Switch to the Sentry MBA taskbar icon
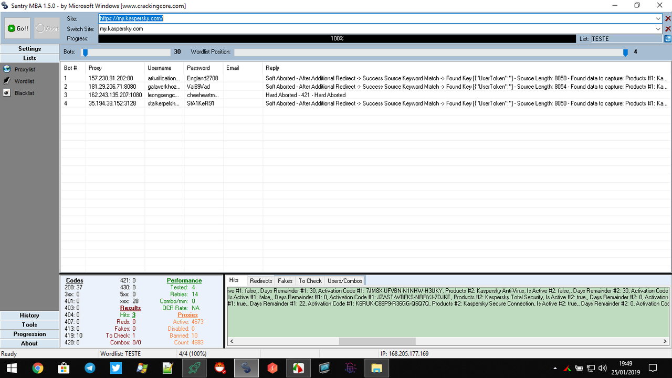Image resolution: width=672 pixels, height=378 pixels. click(246, 368)
